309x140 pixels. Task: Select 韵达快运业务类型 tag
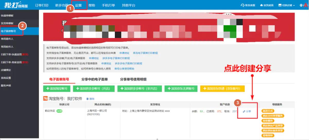(x=273, y=130)
